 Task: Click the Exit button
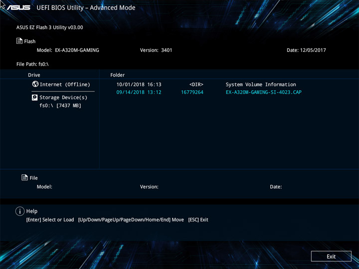point(331,256)
